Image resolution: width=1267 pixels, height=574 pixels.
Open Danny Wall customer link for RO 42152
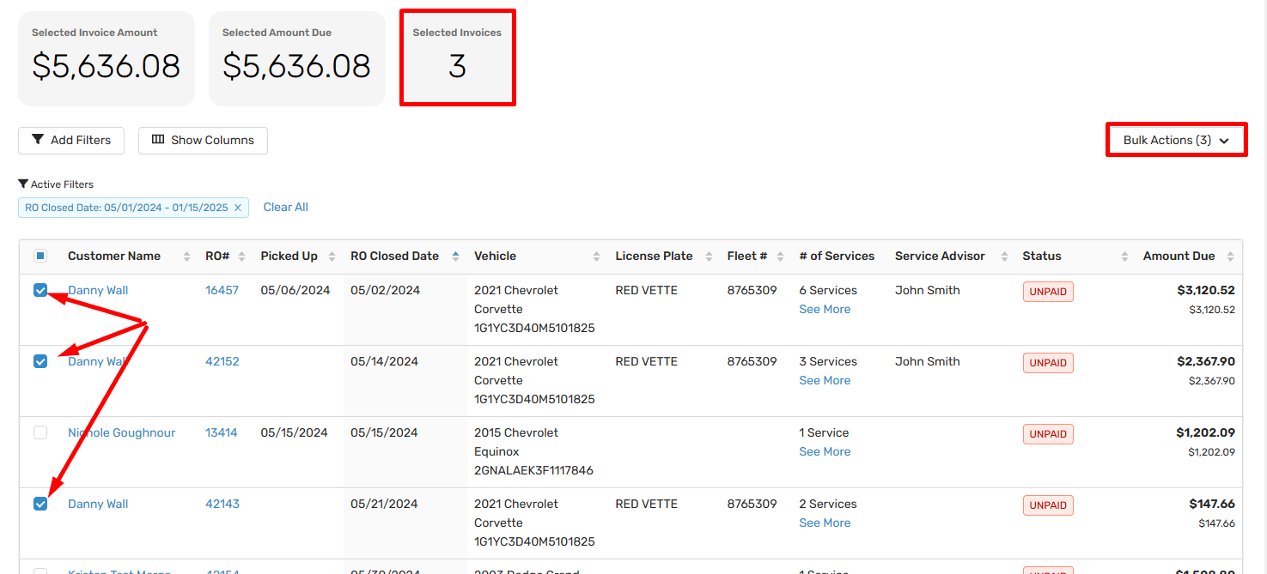[x=98, y=361]
